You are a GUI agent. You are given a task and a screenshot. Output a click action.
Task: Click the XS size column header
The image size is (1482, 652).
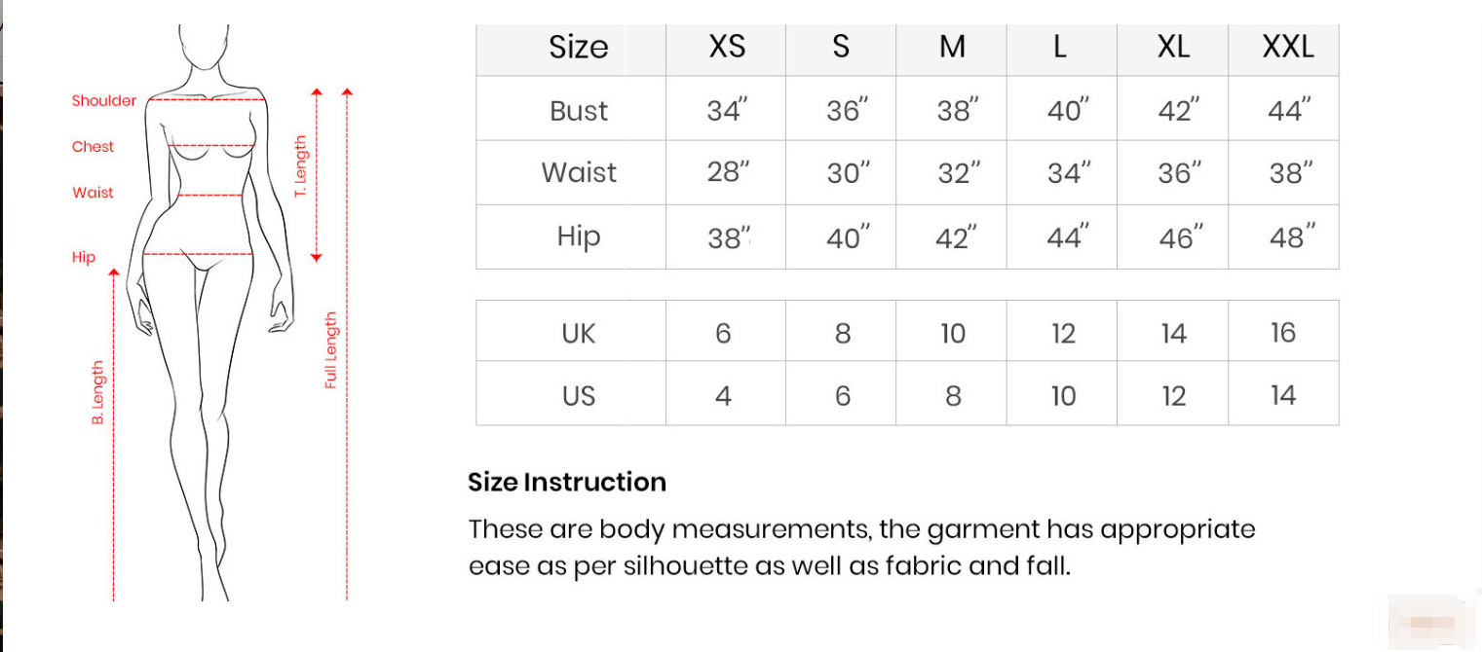tap(726, 47)
